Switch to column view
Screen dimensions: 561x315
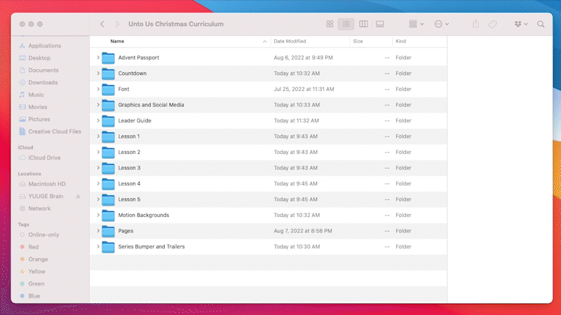point(363,24)
